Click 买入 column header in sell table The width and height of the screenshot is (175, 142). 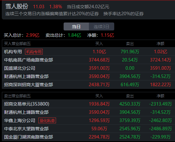click(x=99, y=96)
